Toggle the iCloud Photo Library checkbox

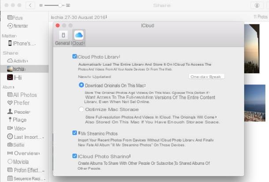tap(75, 56)
